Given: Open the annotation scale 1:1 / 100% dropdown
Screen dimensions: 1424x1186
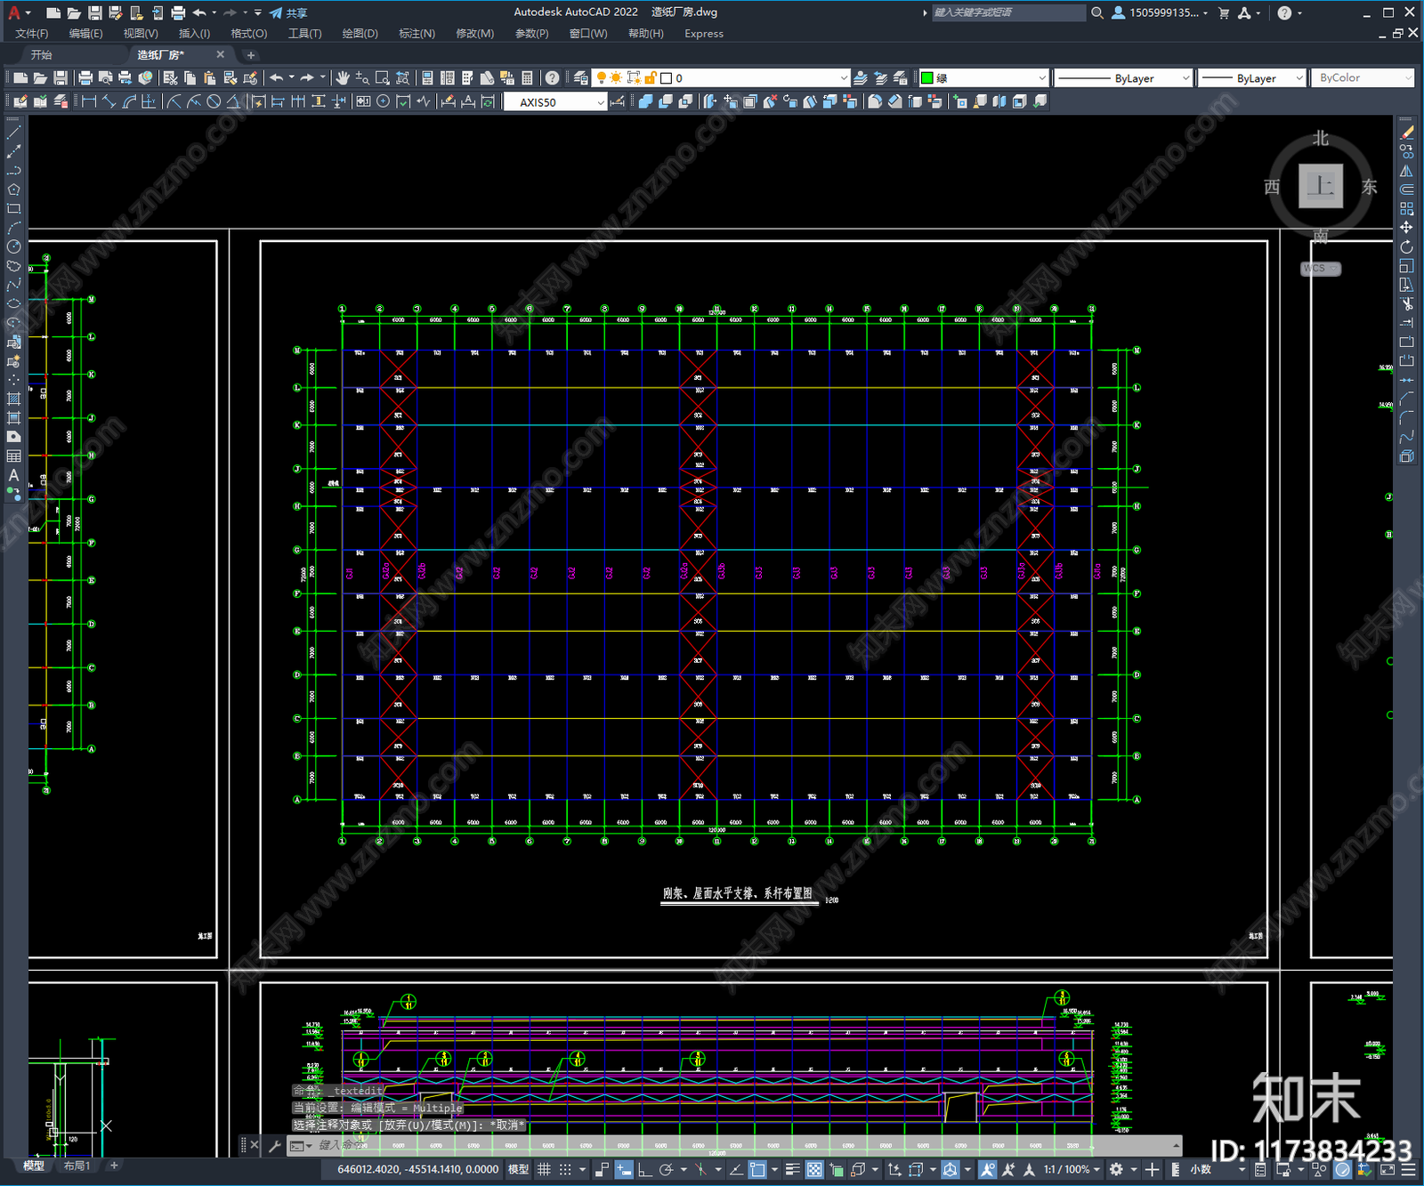Looking at the screenshot, I should click(x=1072, y=1169).
